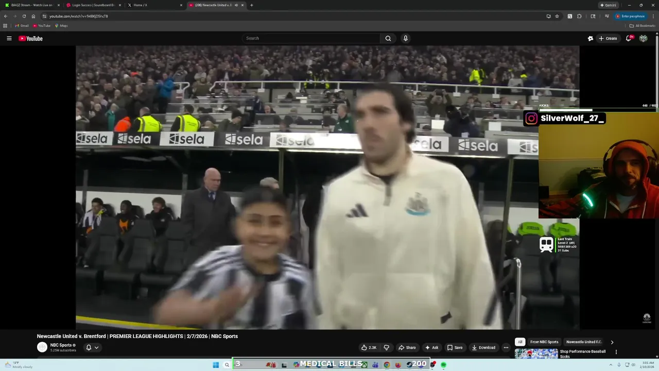Screen dimensions: 659x371
Task: Dislike the video
Action: click(387, 347)
